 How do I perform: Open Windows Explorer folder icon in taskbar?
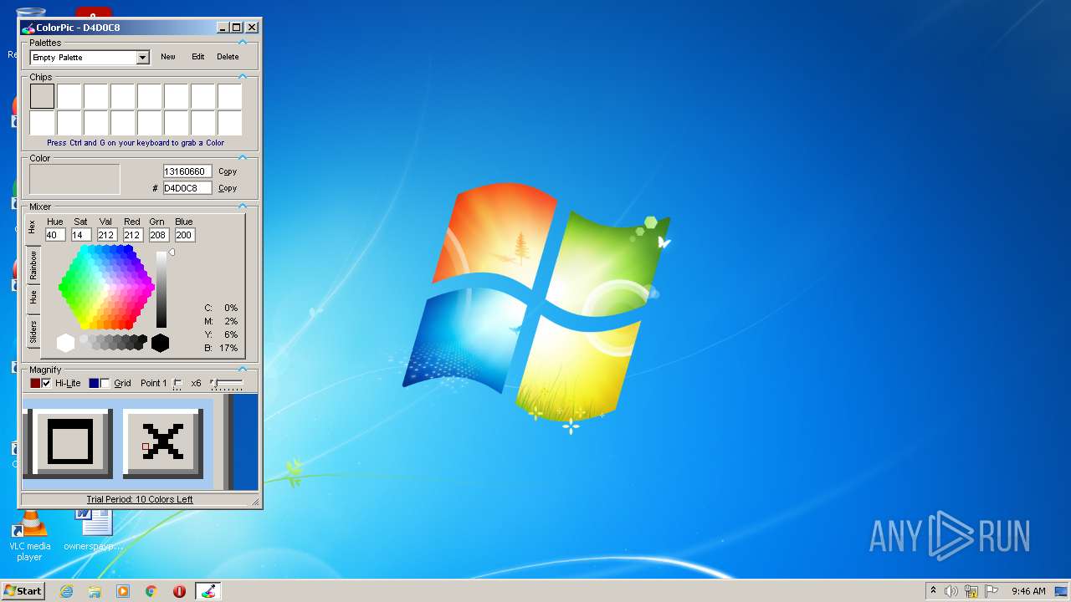pos(95,591)
